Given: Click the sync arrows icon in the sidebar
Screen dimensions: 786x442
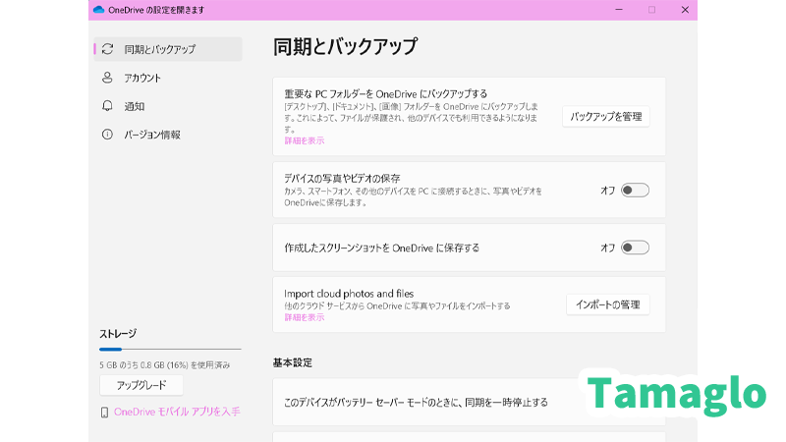Looking at the screenshot, I should pyautogui.click(x=107, y=49).
